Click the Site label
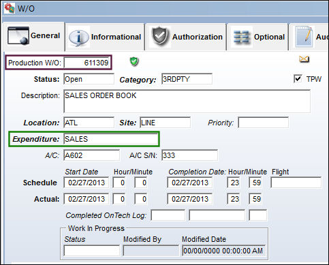Viewport: 329px width, 265px height. 128,123
